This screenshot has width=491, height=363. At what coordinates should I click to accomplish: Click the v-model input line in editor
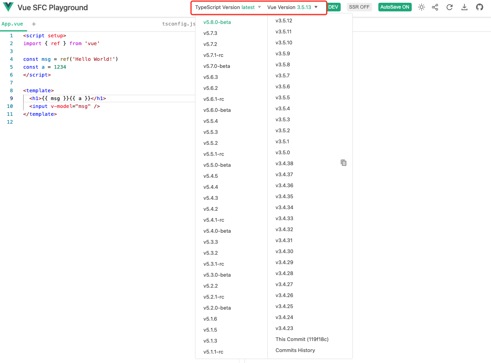(x=64, y=106)
